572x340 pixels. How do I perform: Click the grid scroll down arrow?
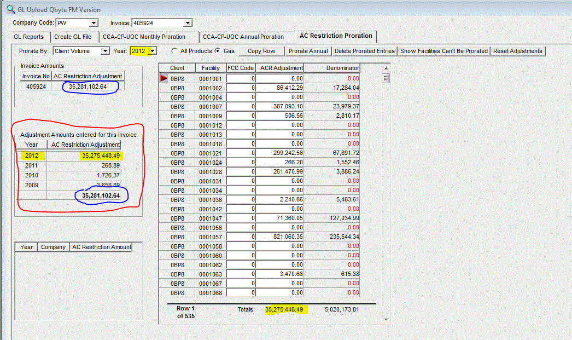[x=386, y=320]
